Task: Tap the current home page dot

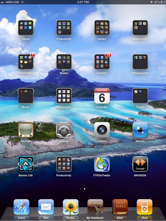Action: click(84, 189)
